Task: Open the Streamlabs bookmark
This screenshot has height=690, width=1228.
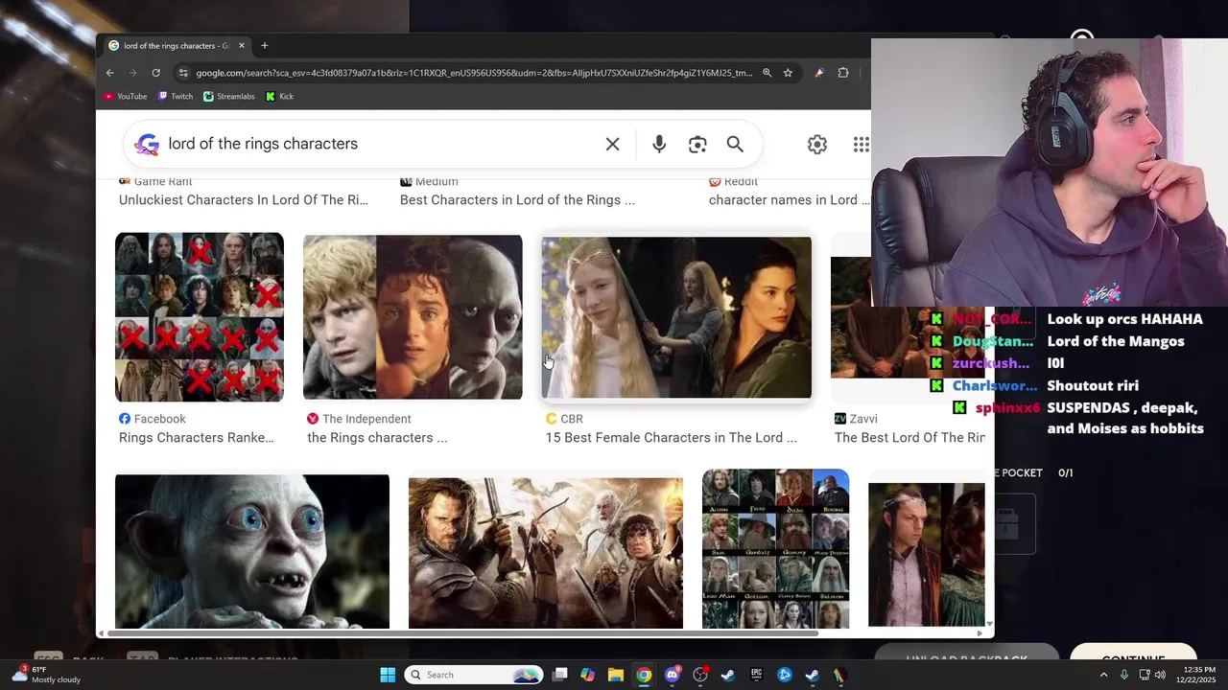Action: [x=229, y=96]
